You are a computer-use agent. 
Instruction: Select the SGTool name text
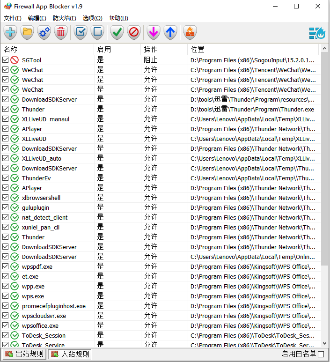(31, 60)
